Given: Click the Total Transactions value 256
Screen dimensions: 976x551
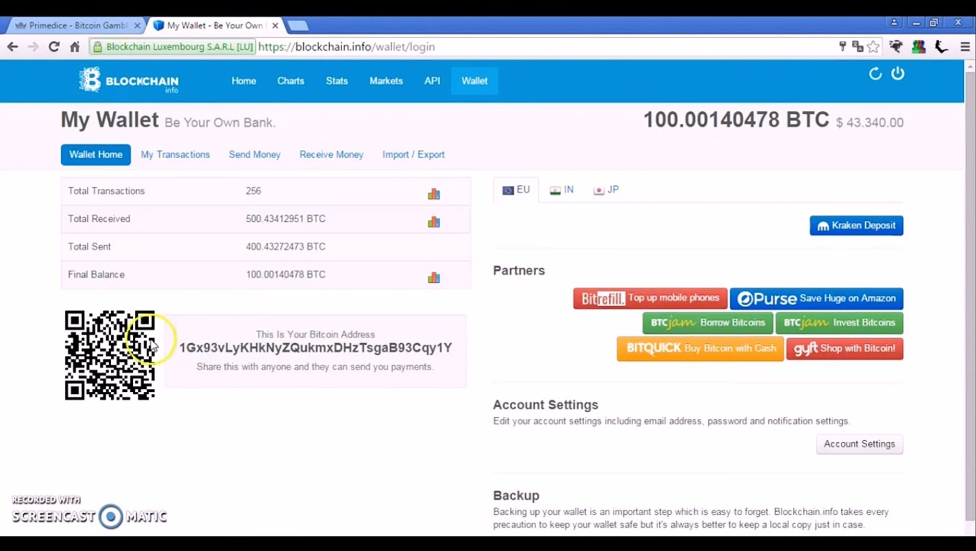Looking at the screenshot, I should 253,191.
